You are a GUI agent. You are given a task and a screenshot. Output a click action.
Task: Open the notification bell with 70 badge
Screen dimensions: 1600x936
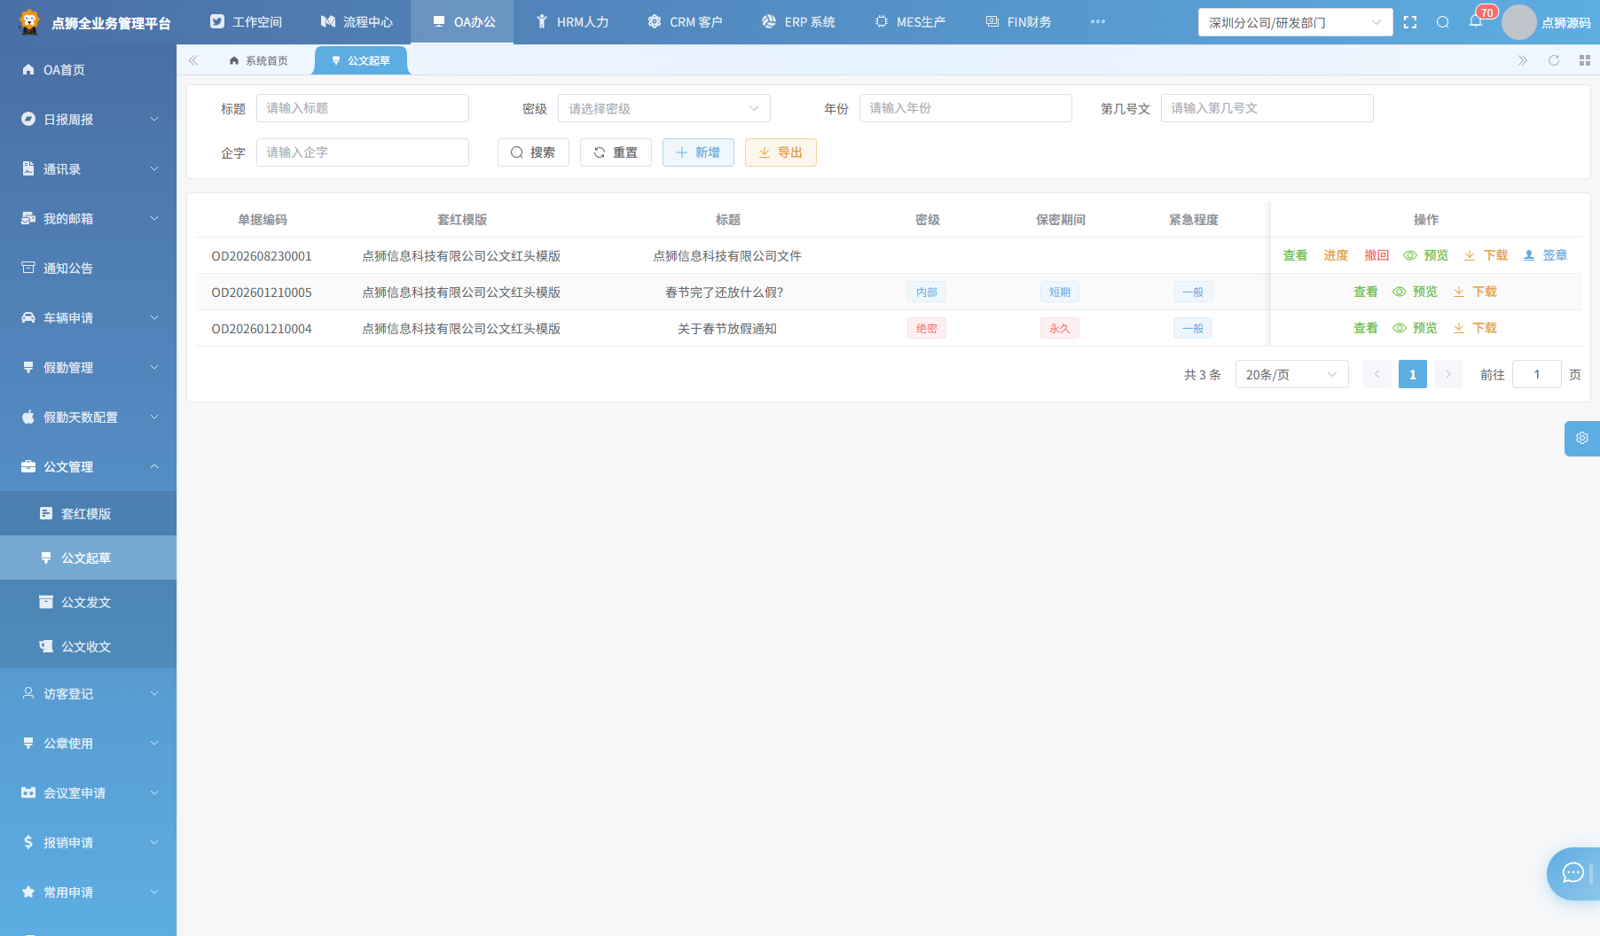tap(1476, 21)
